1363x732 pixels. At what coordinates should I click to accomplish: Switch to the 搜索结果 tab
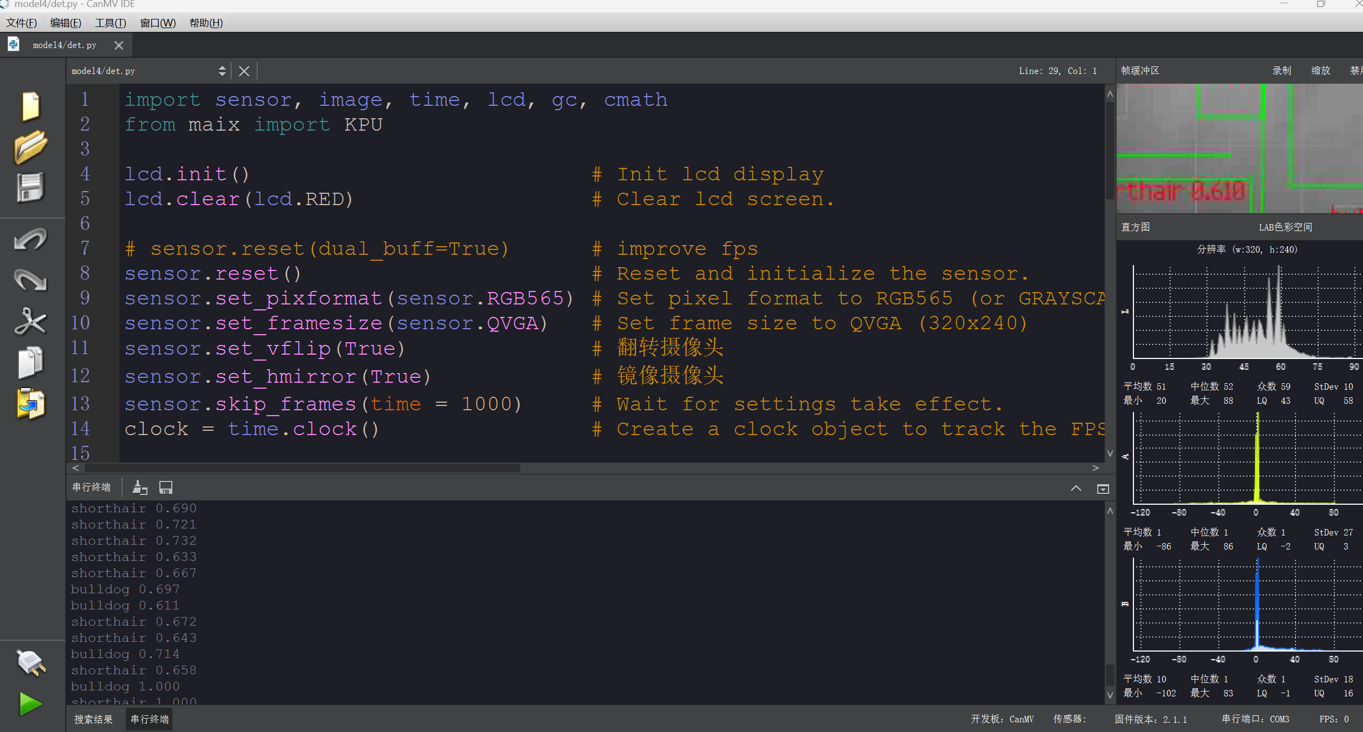pyautogui.click(x=93, y=719)
